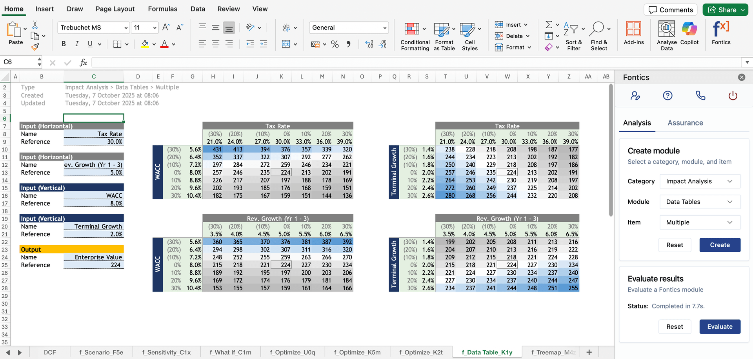The height and width of the screenshot is (359, 753).
Task: Click the Evaluate button under Evaluate results
Action: point(720,326)
